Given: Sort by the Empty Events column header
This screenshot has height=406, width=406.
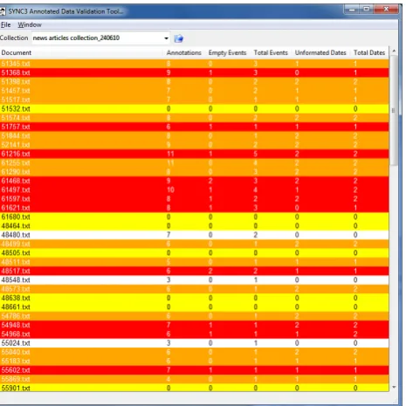Looking at the screenshot, I should 228,52.
